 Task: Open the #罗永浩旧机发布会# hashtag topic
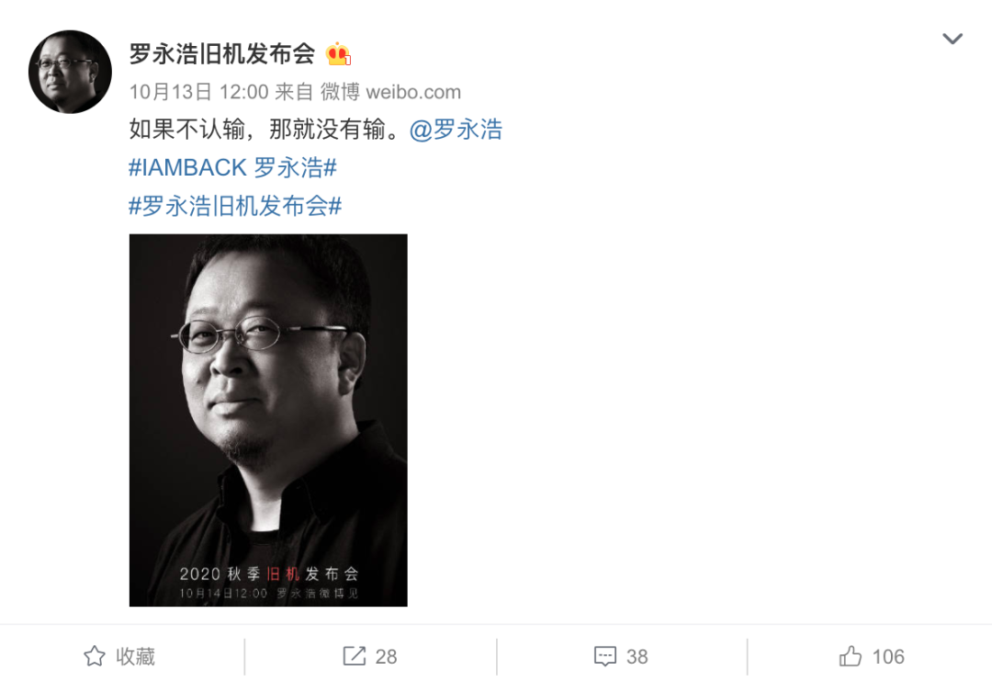tap(235, 206)
